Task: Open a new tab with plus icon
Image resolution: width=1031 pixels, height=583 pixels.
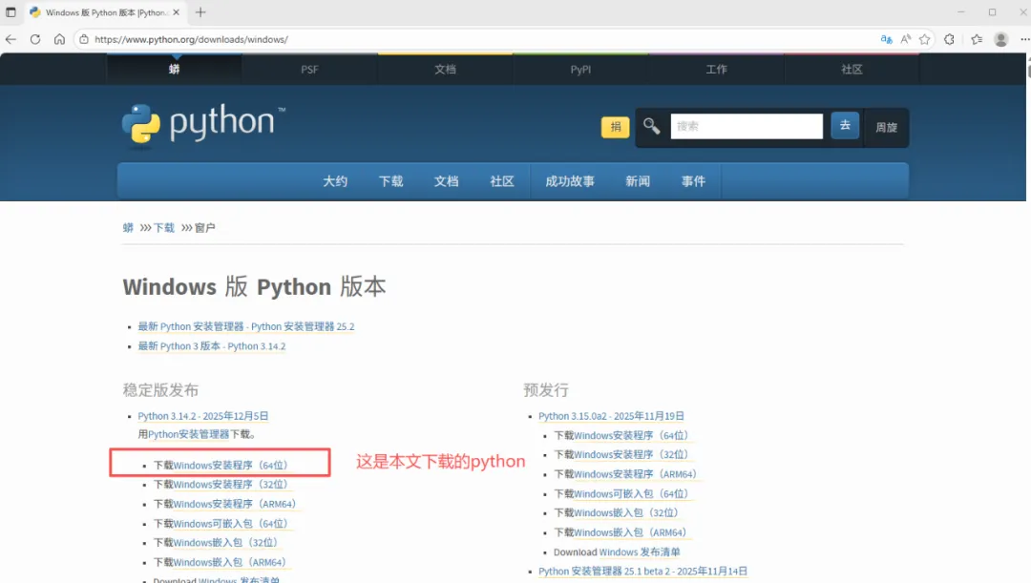Action: pyautogui.click(x=200, y=12)
